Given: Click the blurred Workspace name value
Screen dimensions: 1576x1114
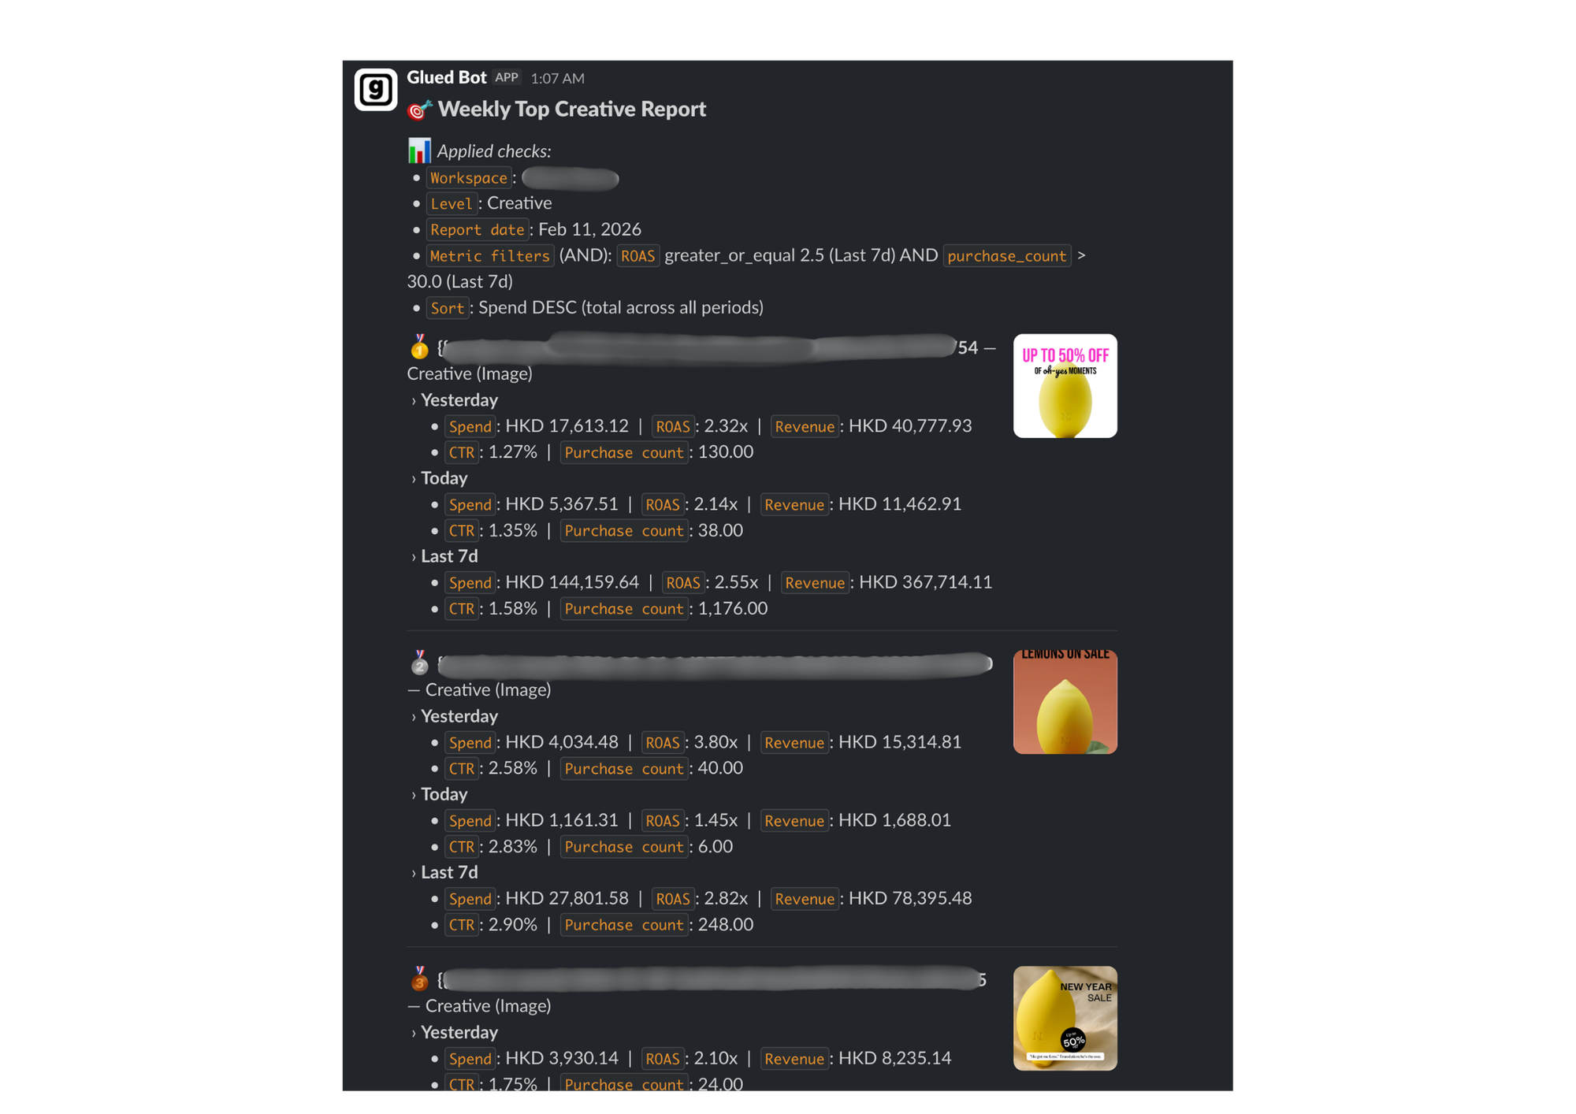Looking at the screenshot, I should tap(570, 179).
